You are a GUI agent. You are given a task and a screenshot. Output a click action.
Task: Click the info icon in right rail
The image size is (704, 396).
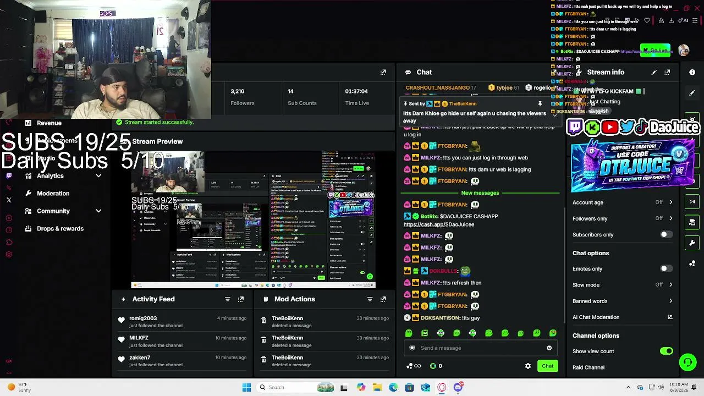[692, 72]
